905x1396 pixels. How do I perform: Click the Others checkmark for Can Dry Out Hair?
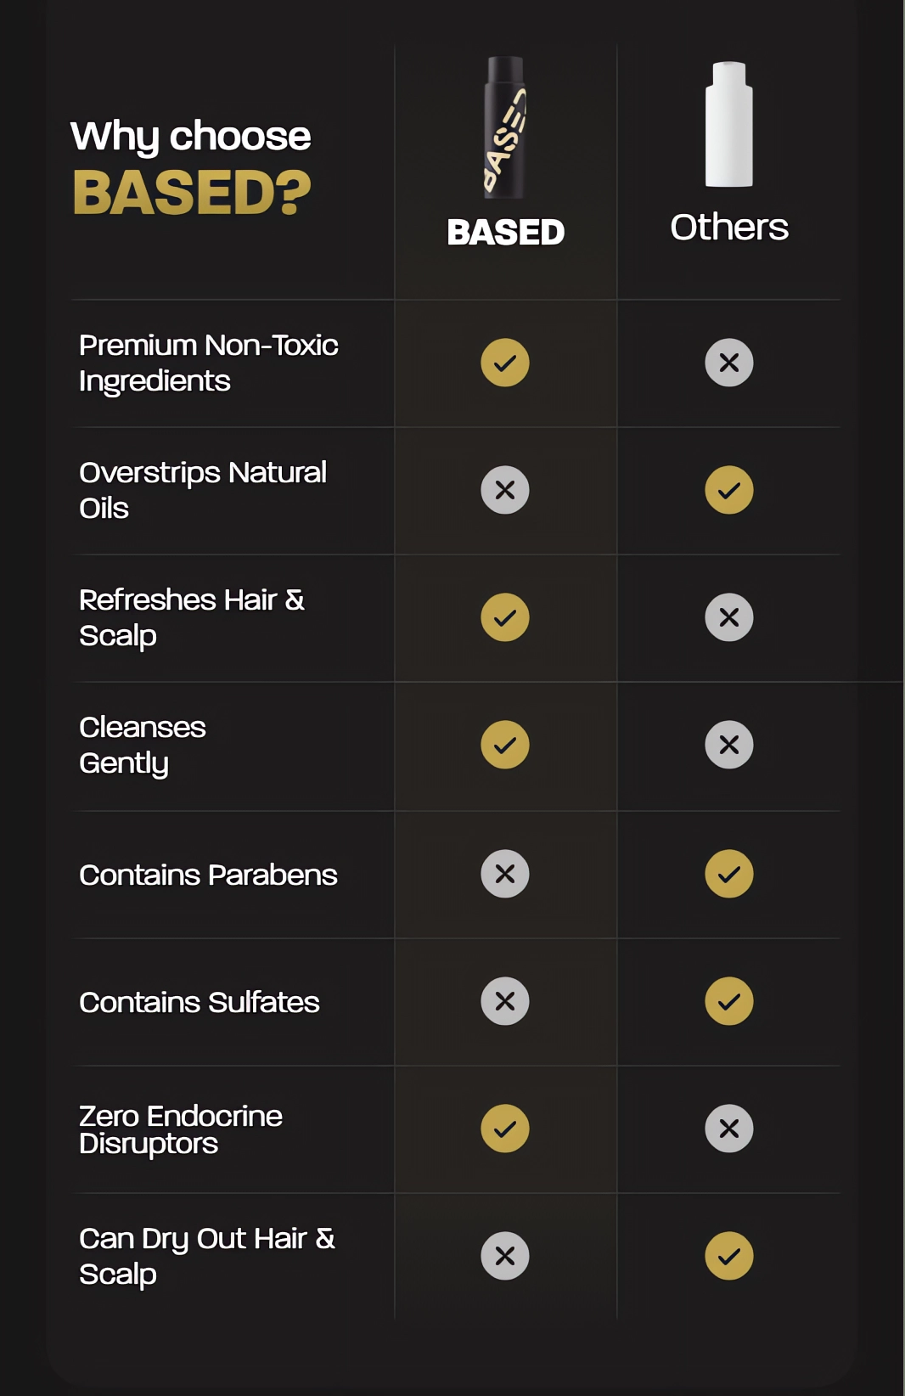[729, 1256]
